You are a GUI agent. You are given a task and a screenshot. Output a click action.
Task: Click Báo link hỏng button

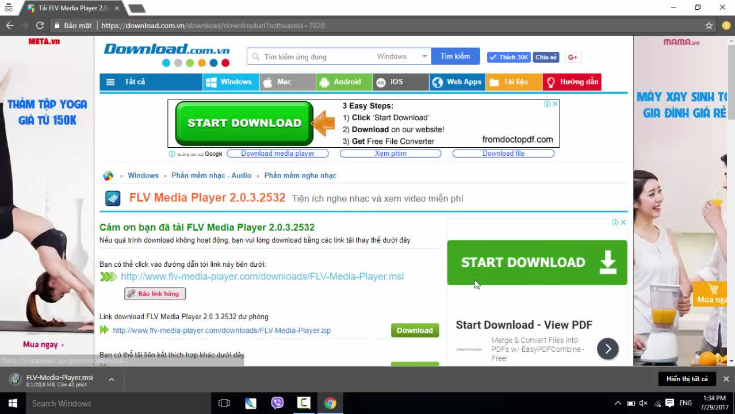point(155,294)
